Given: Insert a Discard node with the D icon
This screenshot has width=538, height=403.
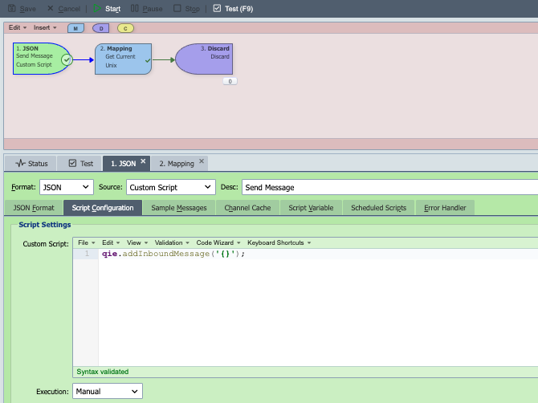Looking at the screenshot, I should [101, 28].
